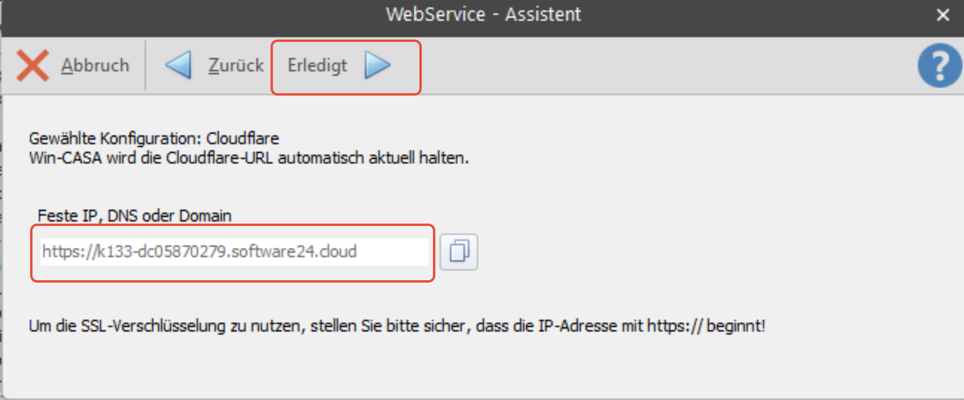This screenshot has width=964, height=400.
Task: Go back using Zurück label
Action: pos(236,65)
